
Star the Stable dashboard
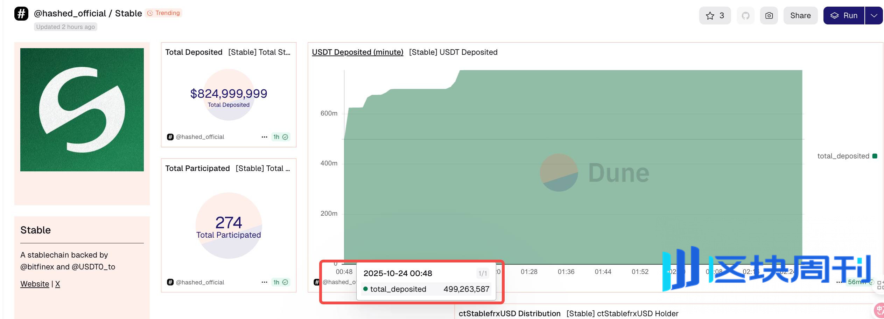715,16
